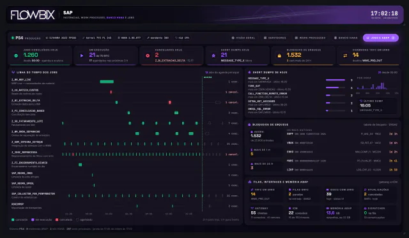This screenshot has height=238, width=409.
Task: Click the SAP_COLLECTOR_FOR_PERFMONITOR job label
Action: click(x=33, y=194)
